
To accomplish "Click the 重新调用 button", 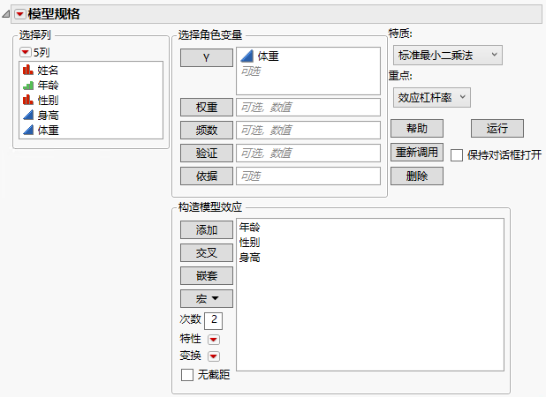I will pyautogui.click(x=417, y=153).
